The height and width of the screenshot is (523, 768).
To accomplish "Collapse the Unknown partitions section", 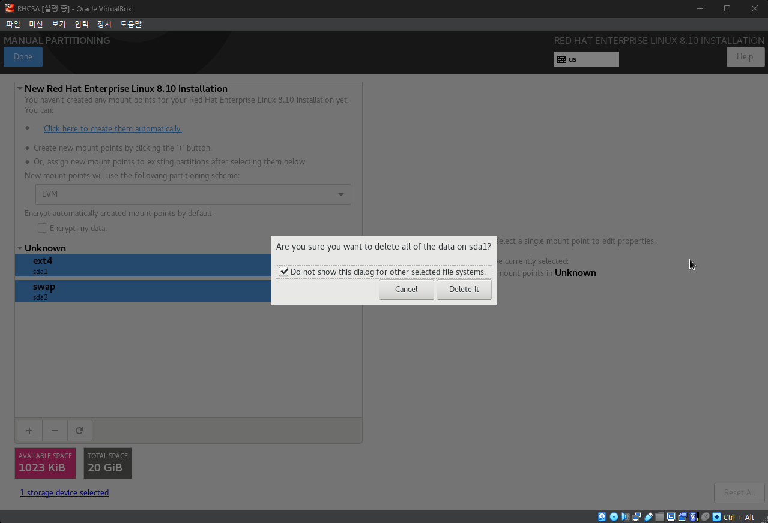I will pos(20,248).
